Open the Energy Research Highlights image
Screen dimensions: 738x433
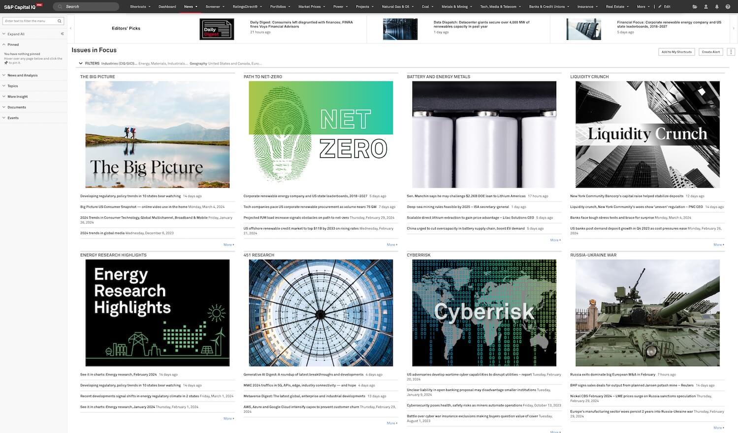tap(158, 313)
